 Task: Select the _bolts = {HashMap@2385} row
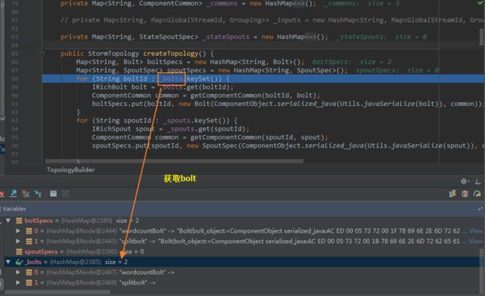(242, 262)
